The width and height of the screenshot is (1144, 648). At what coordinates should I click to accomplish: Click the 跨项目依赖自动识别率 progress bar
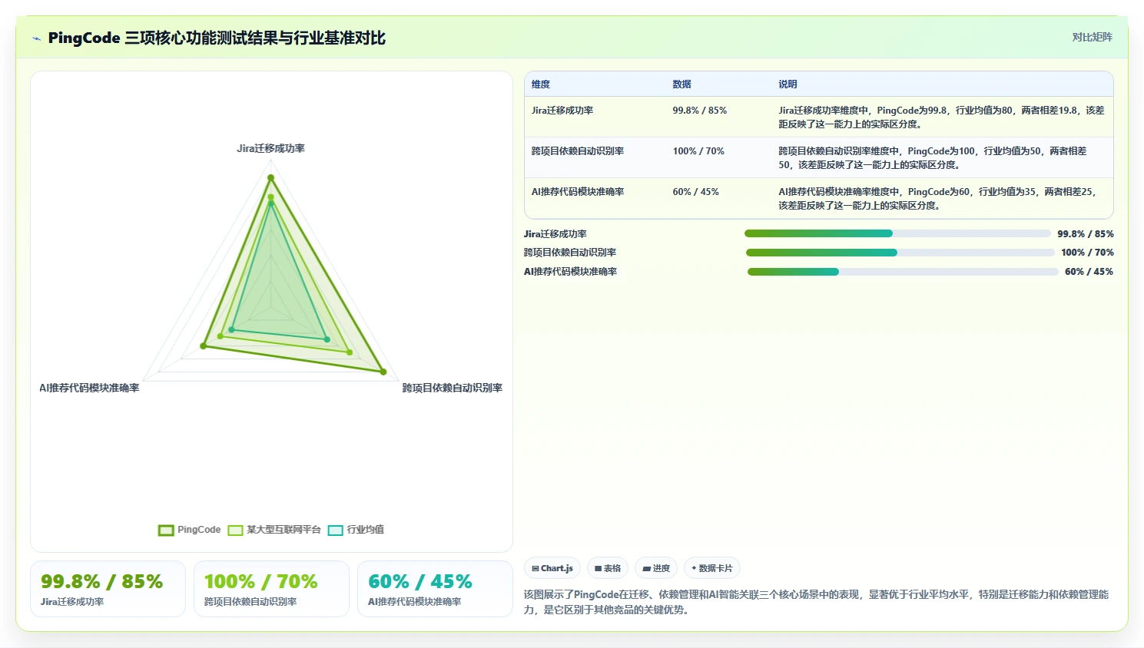pos(900,253)
